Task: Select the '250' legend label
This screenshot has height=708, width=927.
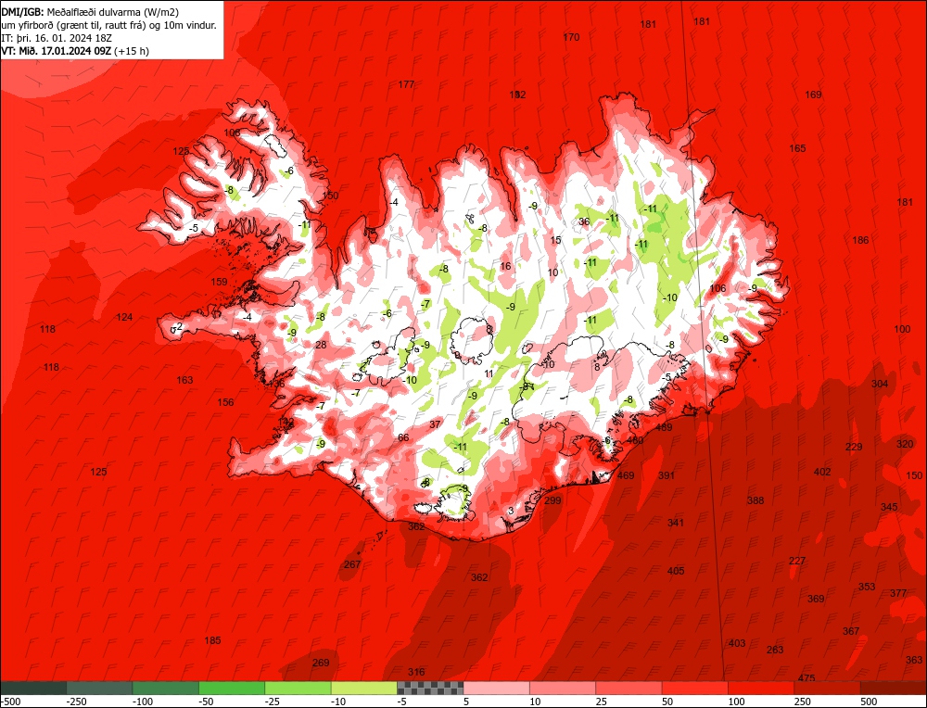Action: (x=802, y=702)
